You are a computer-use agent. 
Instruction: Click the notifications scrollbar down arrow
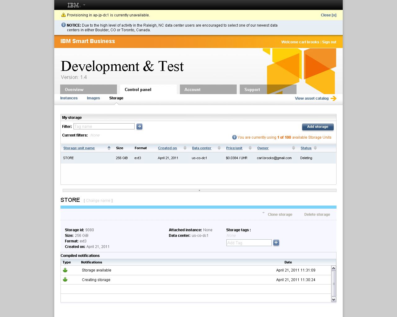click(x=334, y=299)
